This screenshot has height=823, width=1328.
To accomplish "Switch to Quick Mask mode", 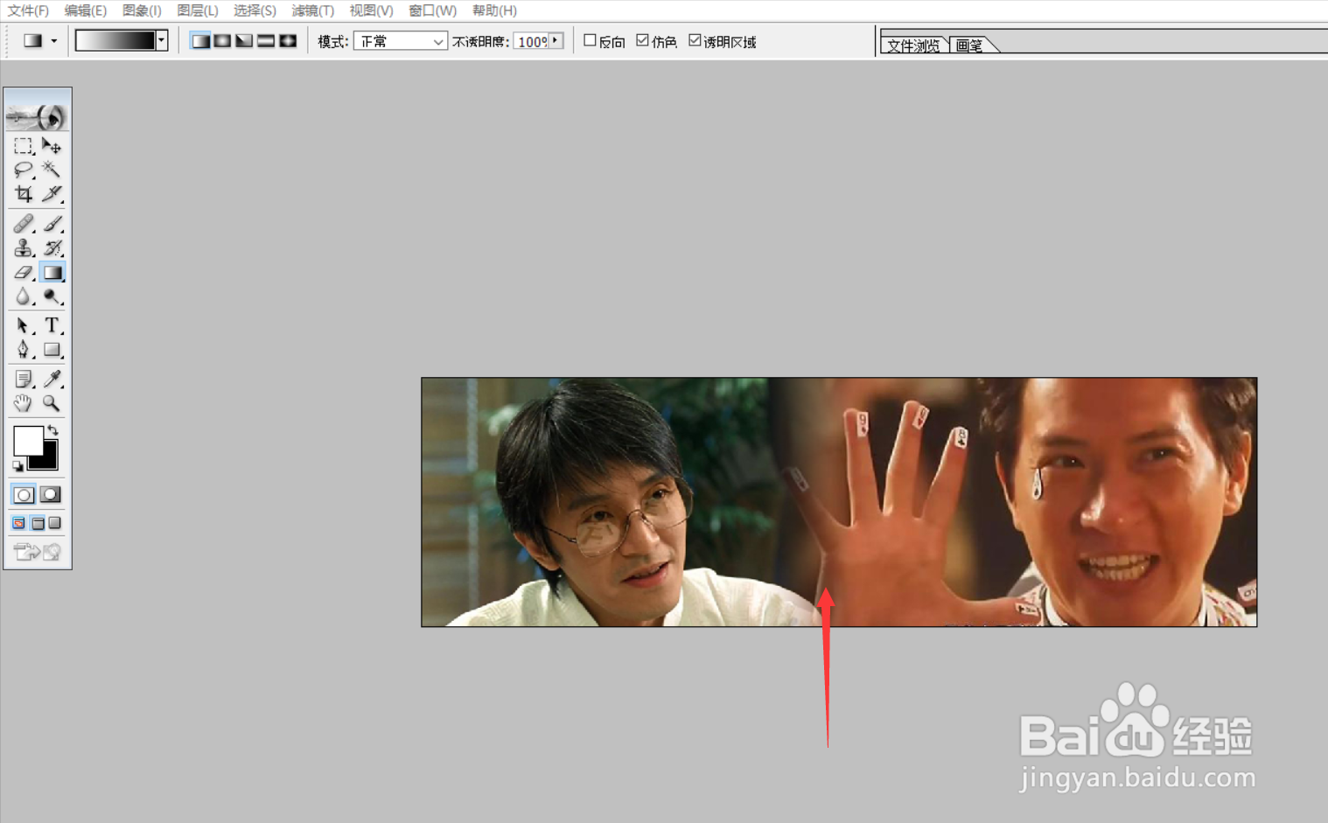I will 51,495.
